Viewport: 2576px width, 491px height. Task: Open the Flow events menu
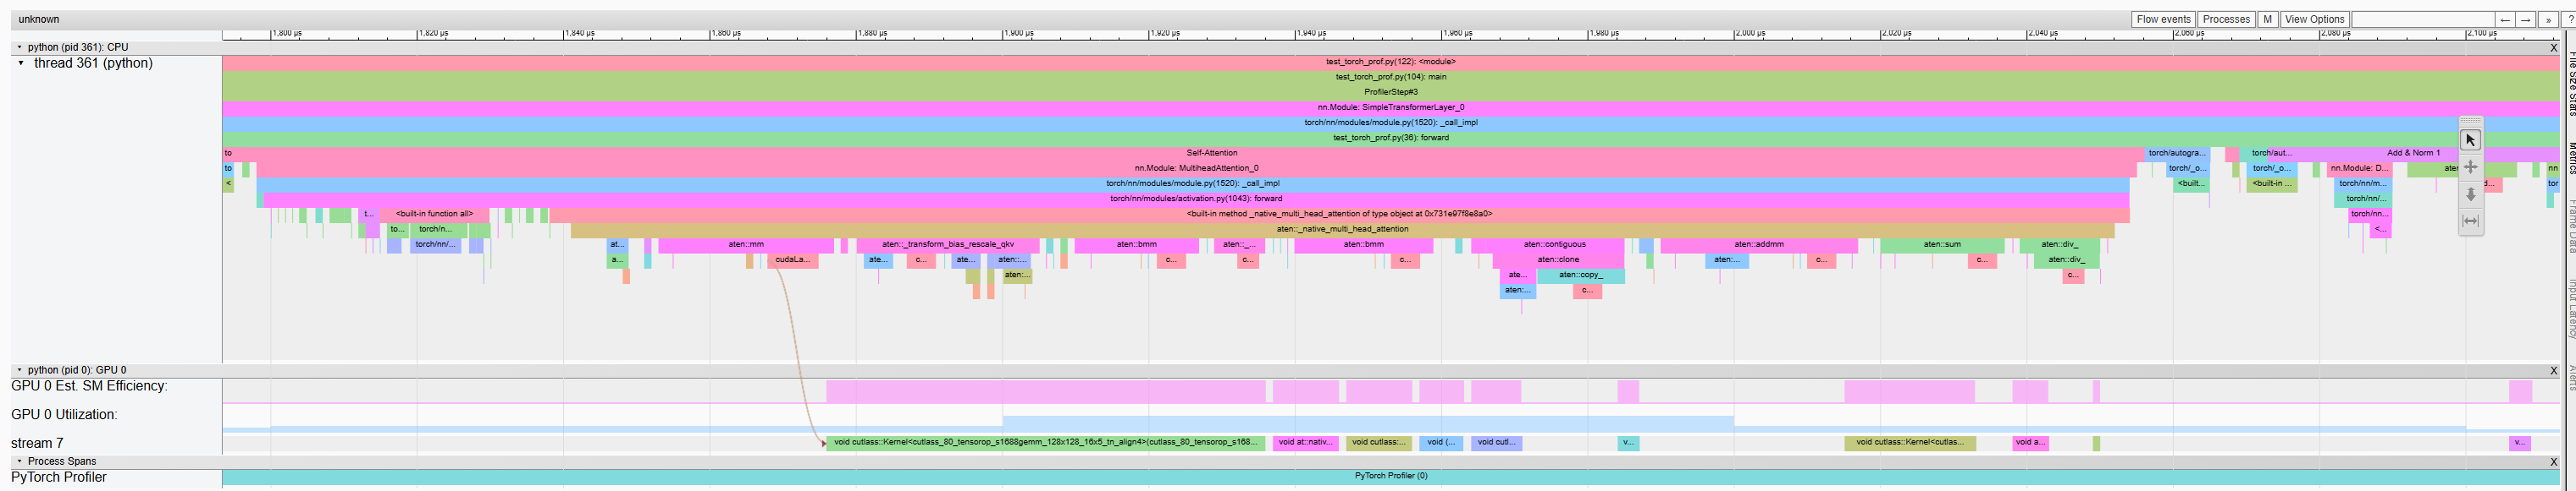point(2163,19)
